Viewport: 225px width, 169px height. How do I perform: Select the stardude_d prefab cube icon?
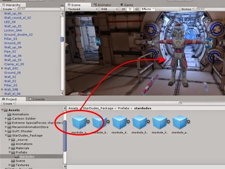tap(120, 122)
